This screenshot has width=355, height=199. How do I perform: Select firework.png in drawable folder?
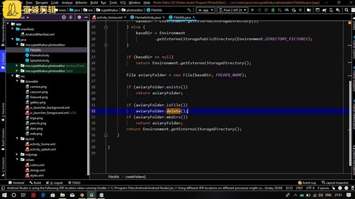(39, 97)
